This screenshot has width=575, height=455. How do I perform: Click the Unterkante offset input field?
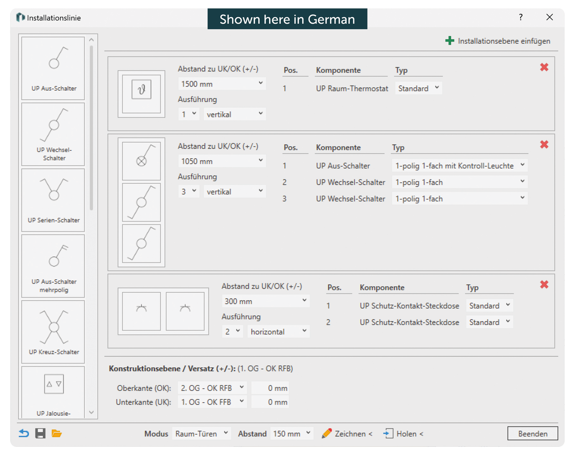pos(270,402)
